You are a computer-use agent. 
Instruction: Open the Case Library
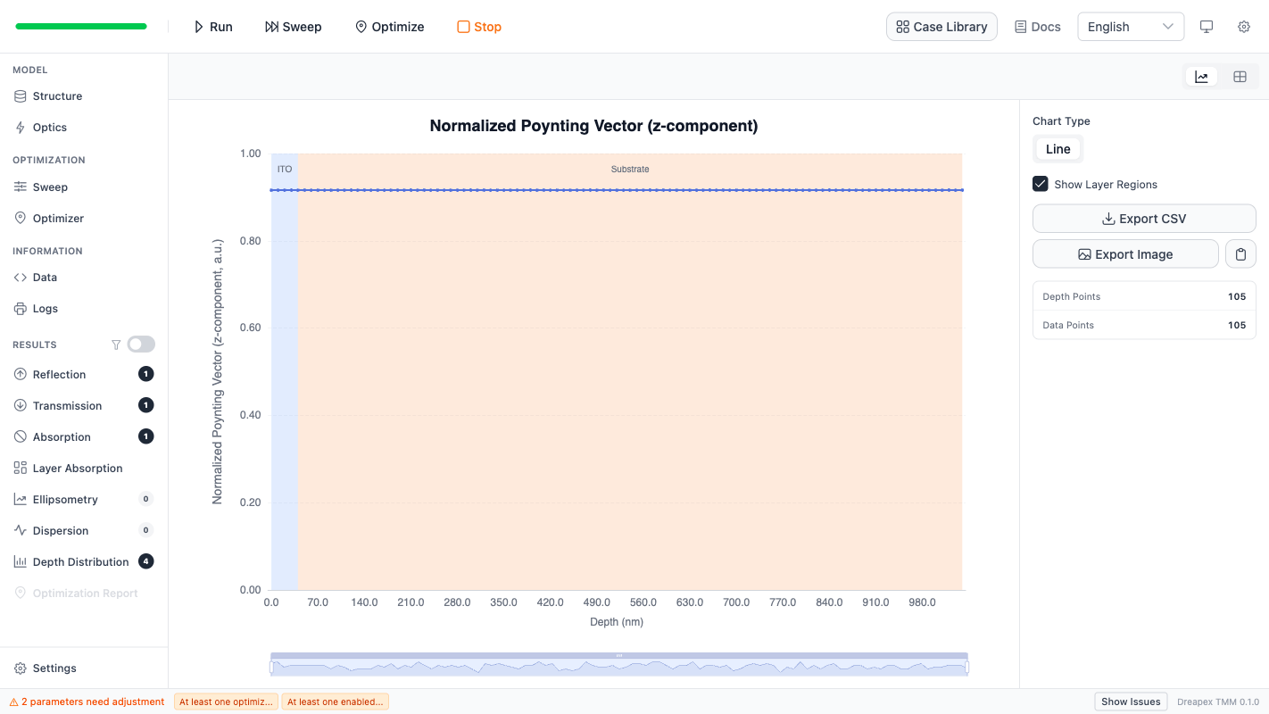(941, 26)
